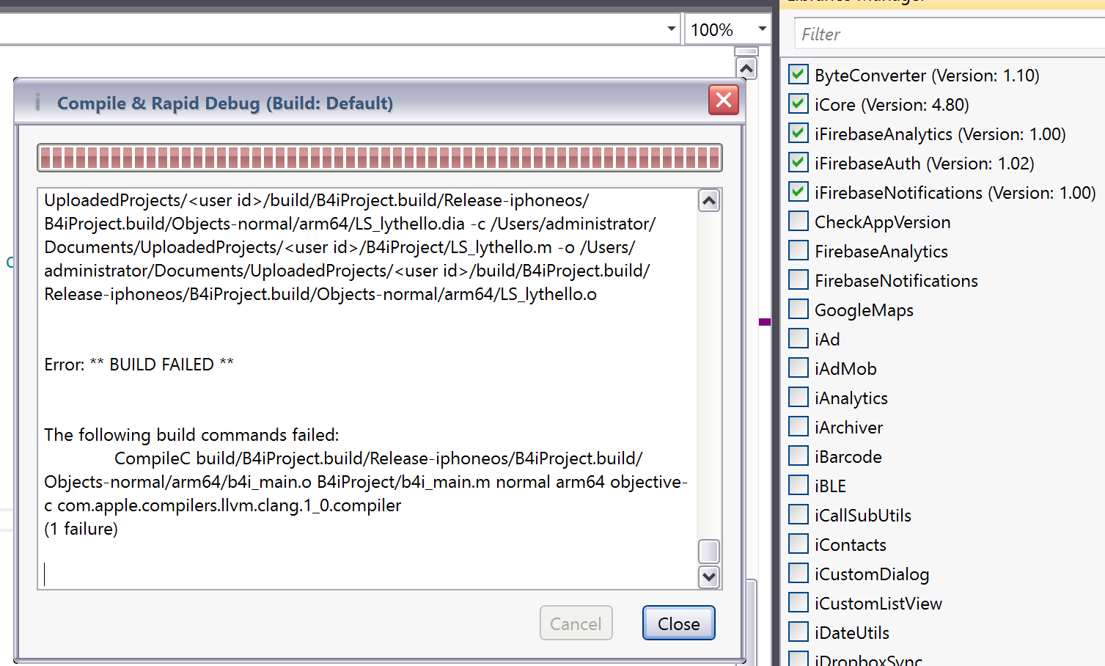Enable the iAnalytics library checkbox

click(x=799, y=398)
